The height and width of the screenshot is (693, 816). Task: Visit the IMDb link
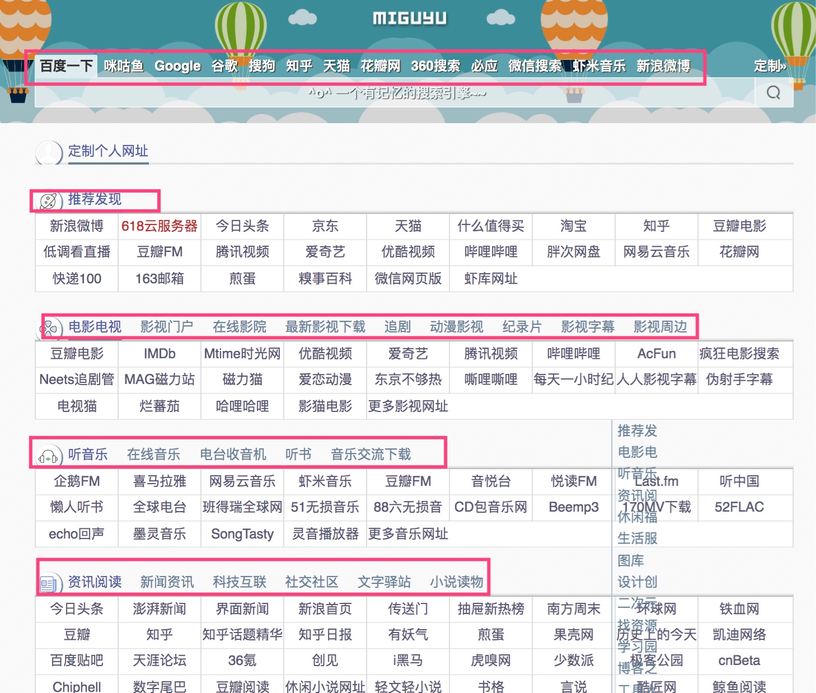160,354
